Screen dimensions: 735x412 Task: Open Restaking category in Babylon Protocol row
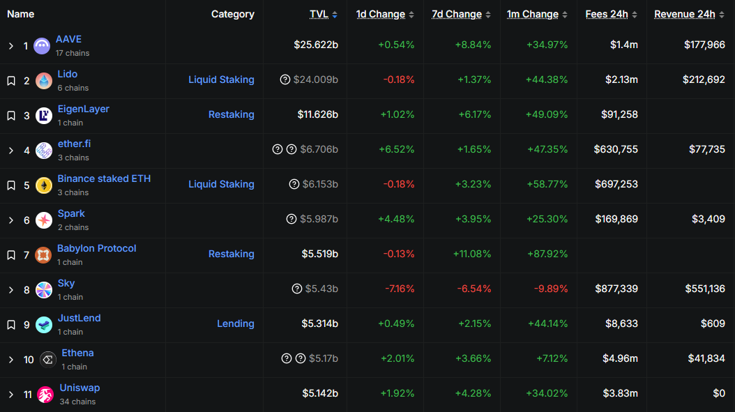click(231, 254)
